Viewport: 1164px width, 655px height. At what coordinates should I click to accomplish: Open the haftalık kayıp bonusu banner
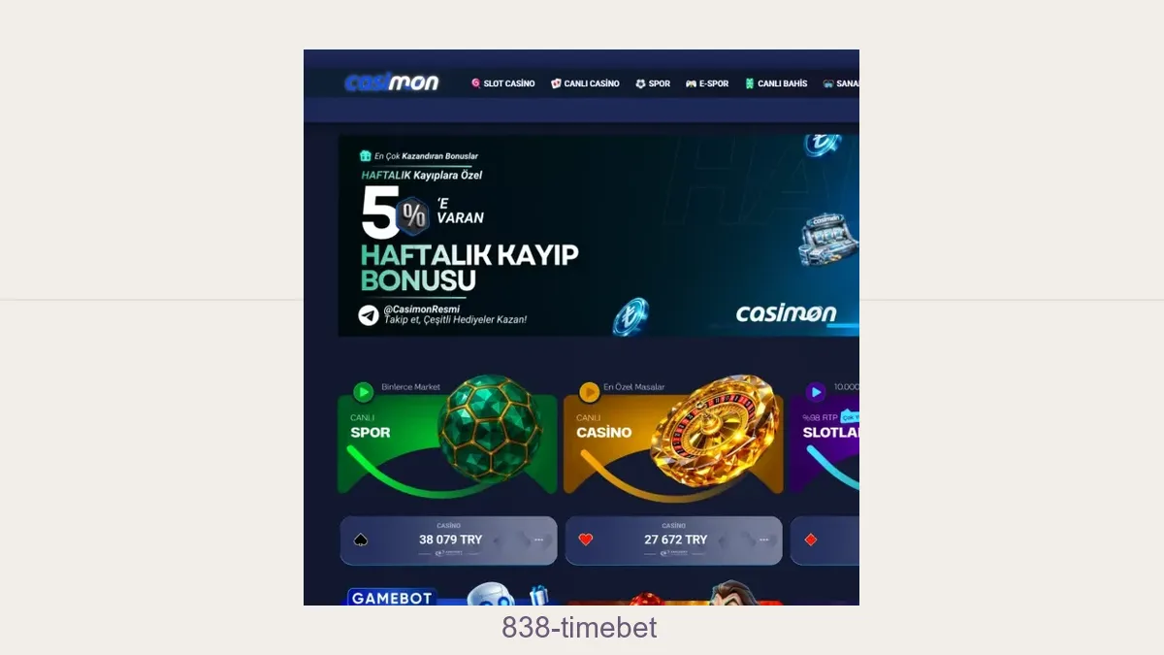pyautogui.click(x=598, y=235)
